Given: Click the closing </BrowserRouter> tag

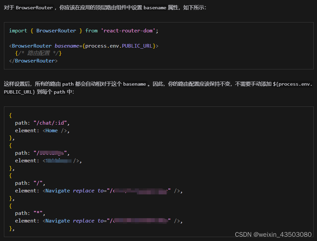Looking at the screenshot, I should 33,61.
